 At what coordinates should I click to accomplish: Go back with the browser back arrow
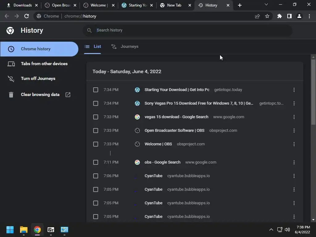coord(7,16)
